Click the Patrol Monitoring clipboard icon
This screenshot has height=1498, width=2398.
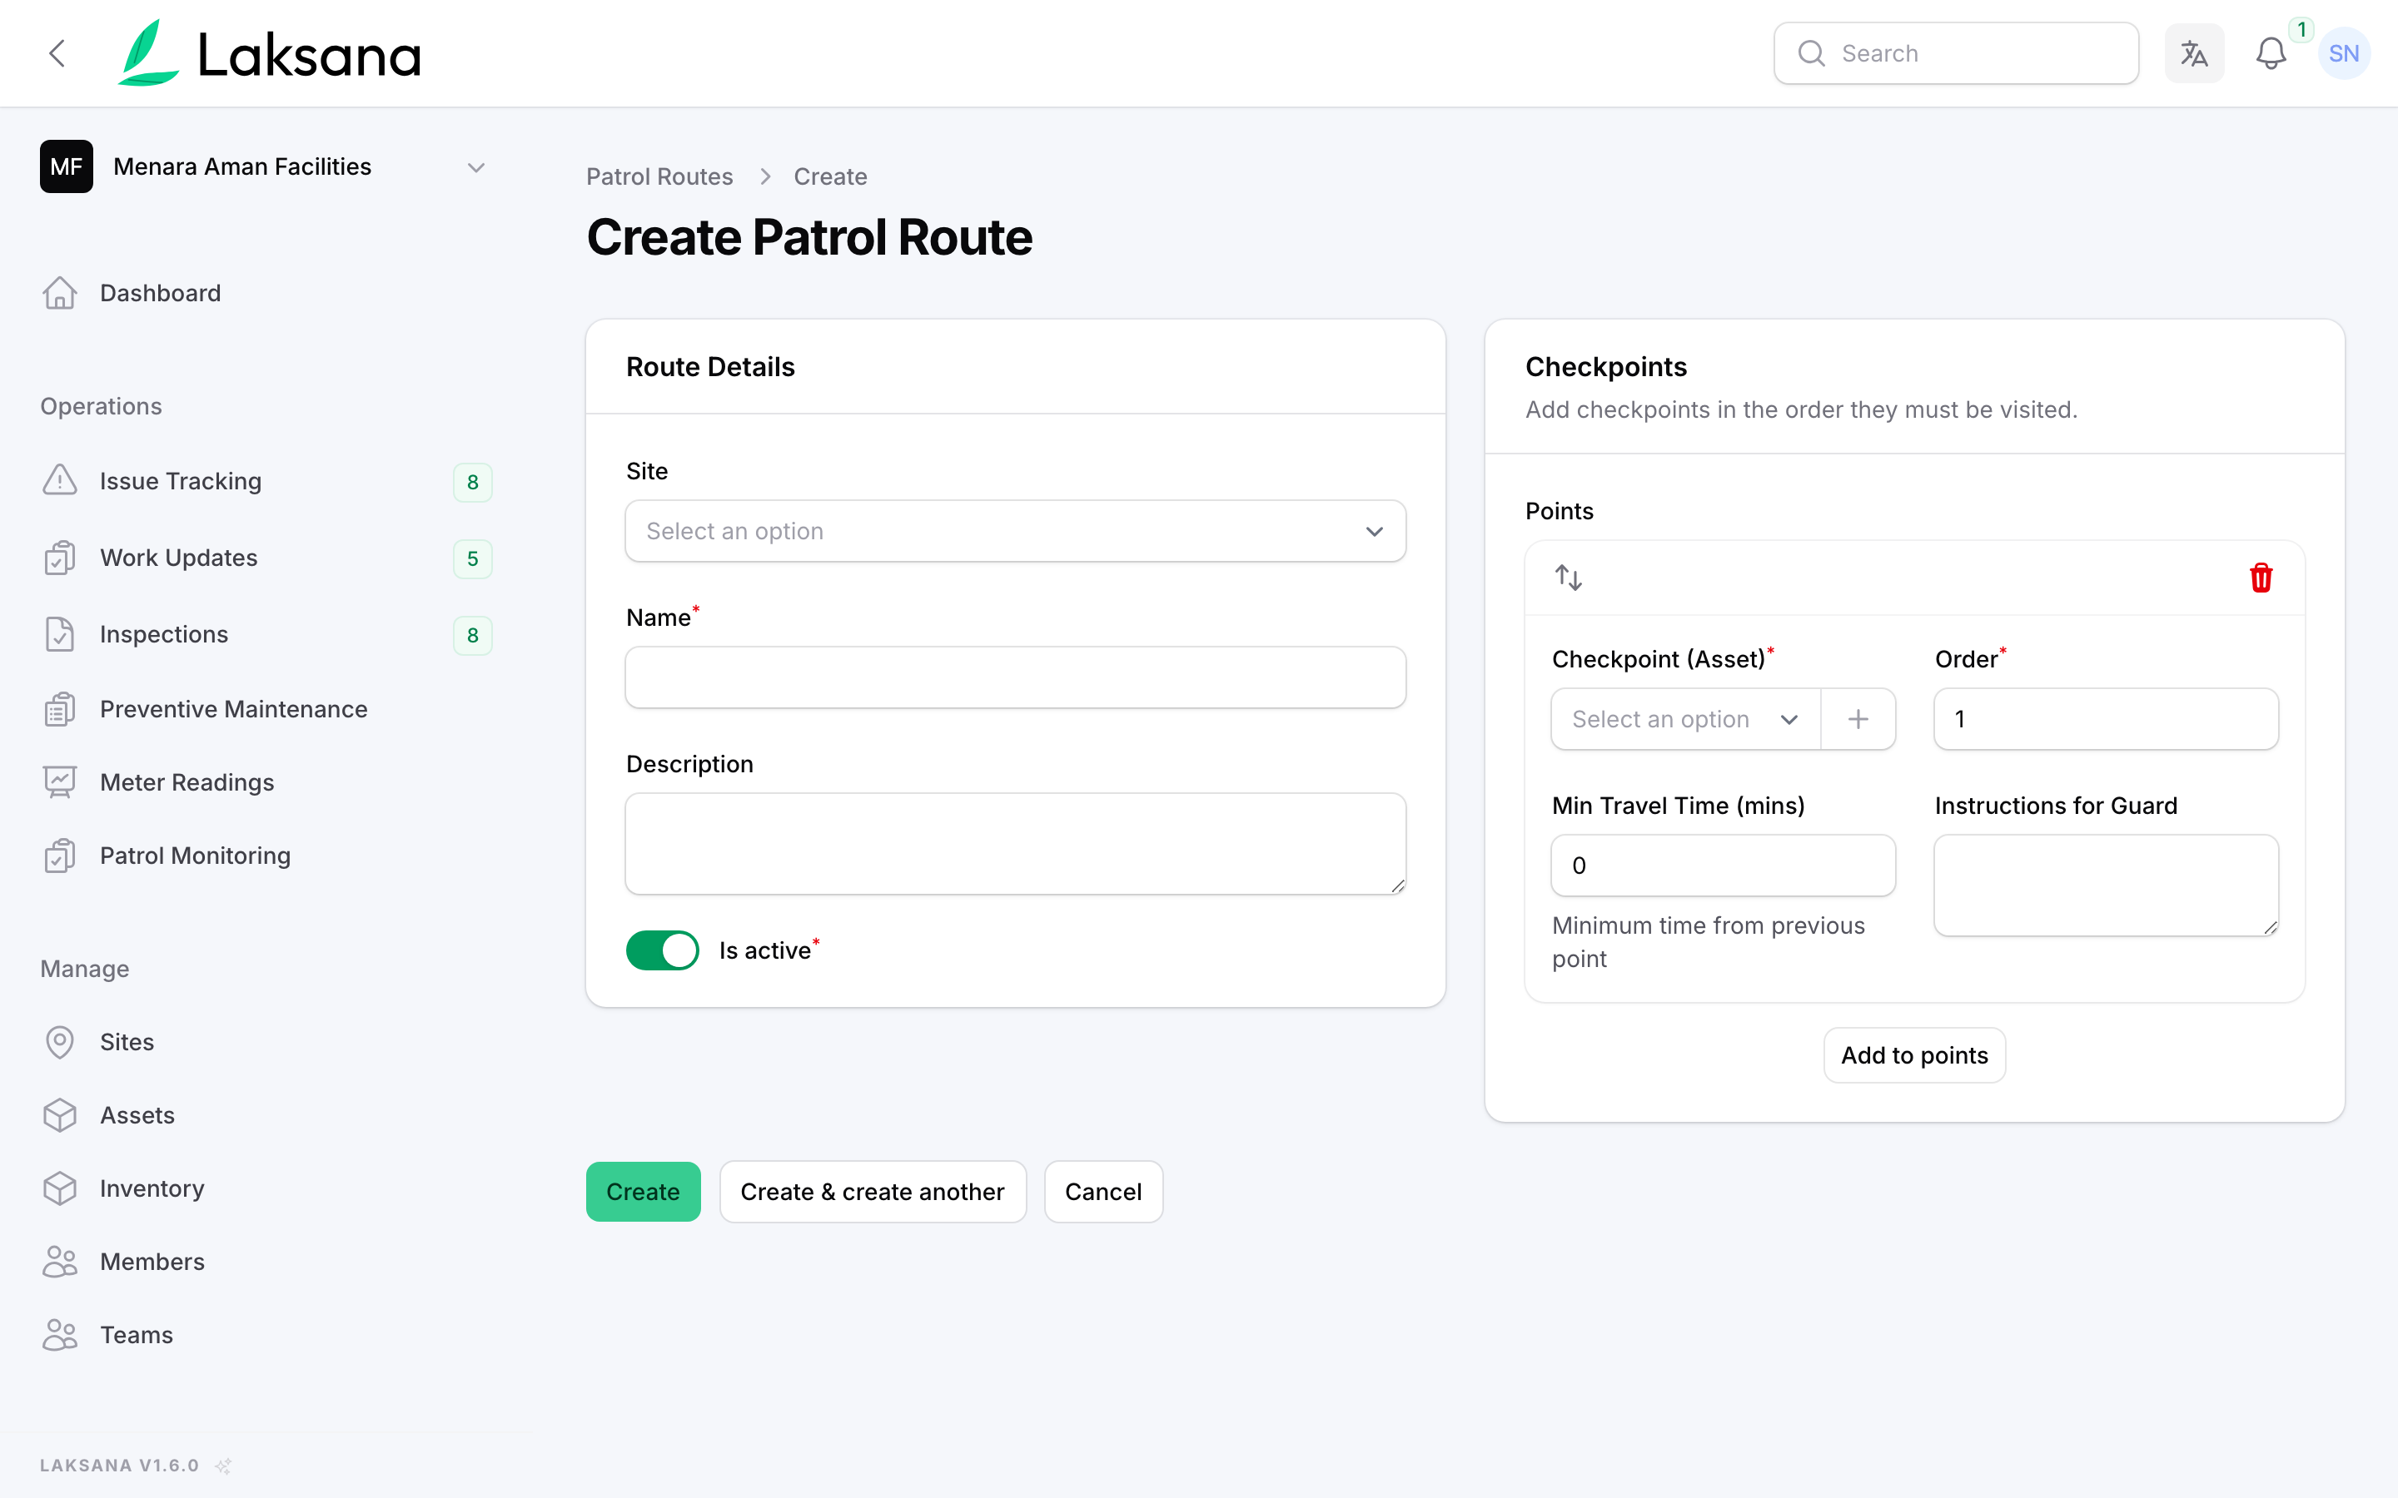[59, 856]
